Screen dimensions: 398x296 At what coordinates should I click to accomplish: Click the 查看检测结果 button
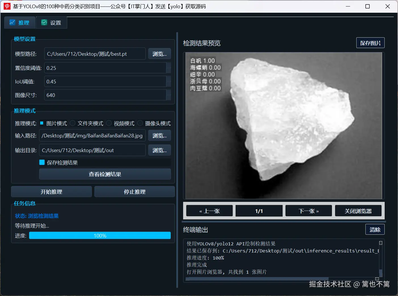pyautogui.click(x=105, y=174)
